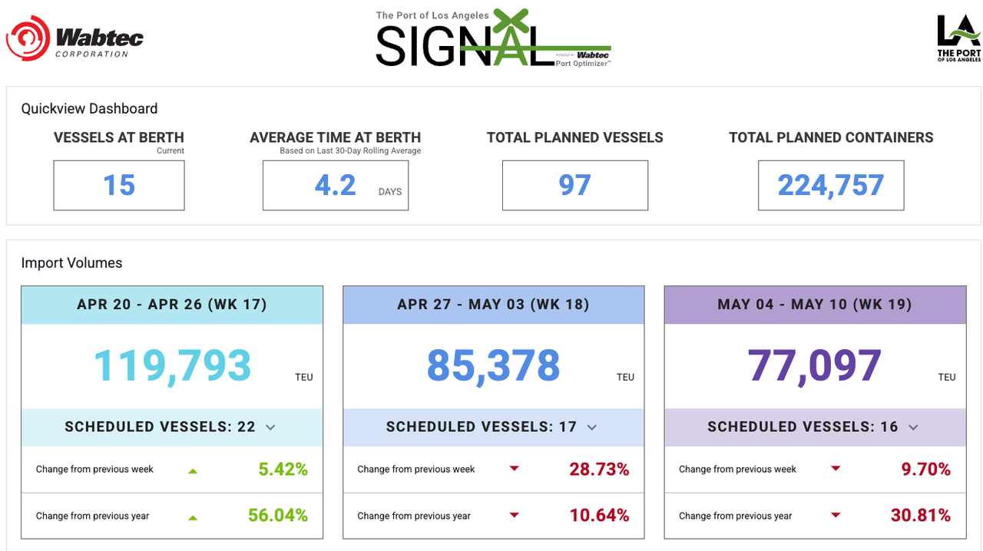Click green up arrow for WK 17 weekly change
Viewport: 983px width, 551px height.
click(193, 470)
